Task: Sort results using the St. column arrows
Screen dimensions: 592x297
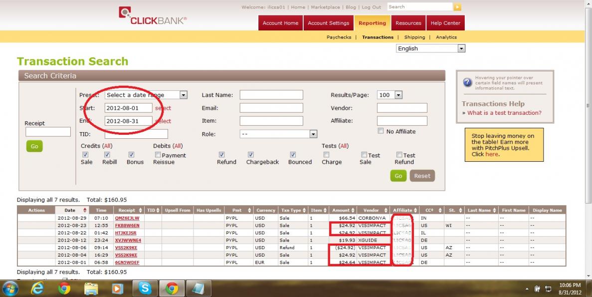Action: (x=461, y=210)
